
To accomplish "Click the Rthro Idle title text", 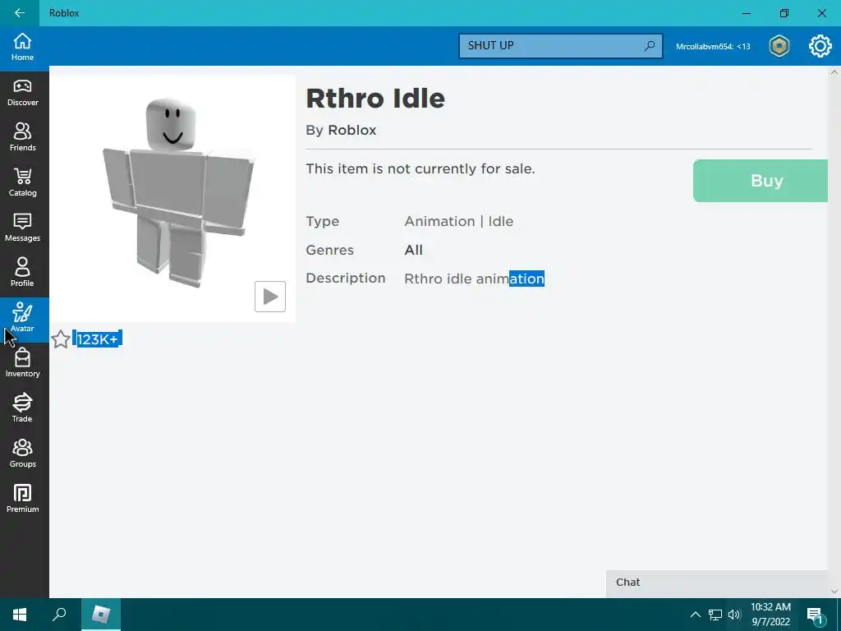I will coord(375,99).
